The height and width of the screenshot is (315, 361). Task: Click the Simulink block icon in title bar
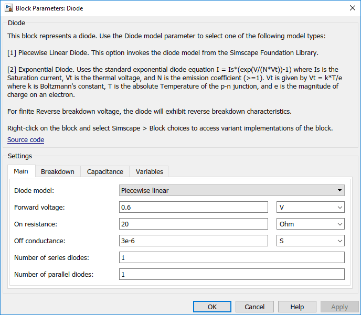tap(9, 8)
